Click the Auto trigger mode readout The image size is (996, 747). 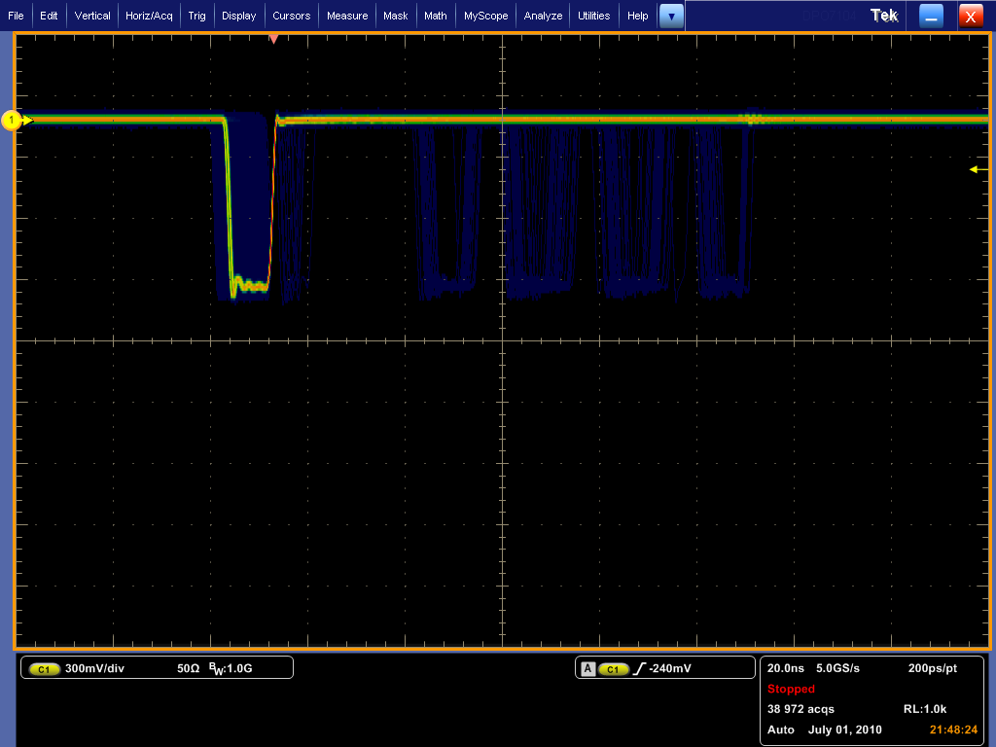click(x=781, y=729)
